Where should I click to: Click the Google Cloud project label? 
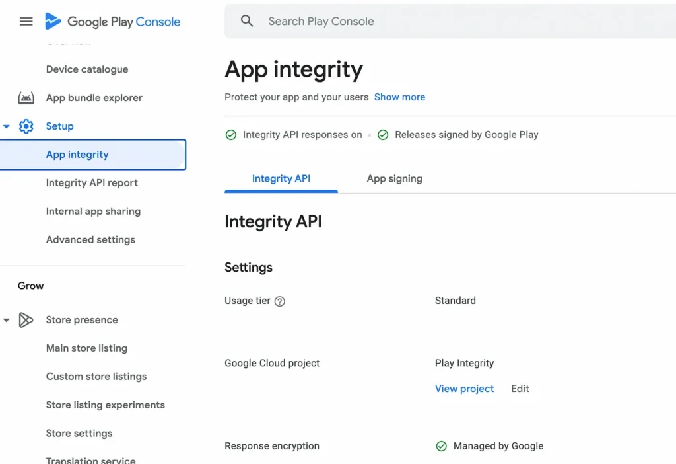coord(272,363)
